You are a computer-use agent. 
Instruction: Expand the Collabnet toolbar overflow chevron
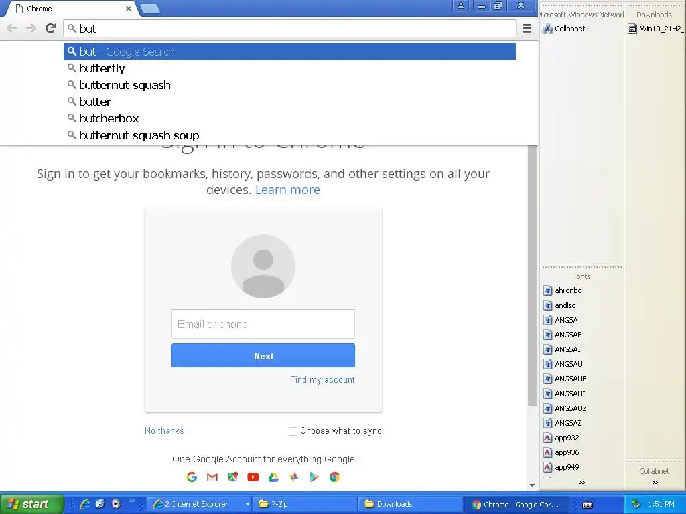click(655, 482)
